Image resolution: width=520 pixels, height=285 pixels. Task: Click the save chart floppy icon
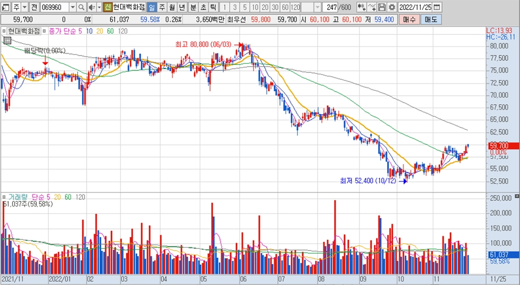[x=382, y=7]
